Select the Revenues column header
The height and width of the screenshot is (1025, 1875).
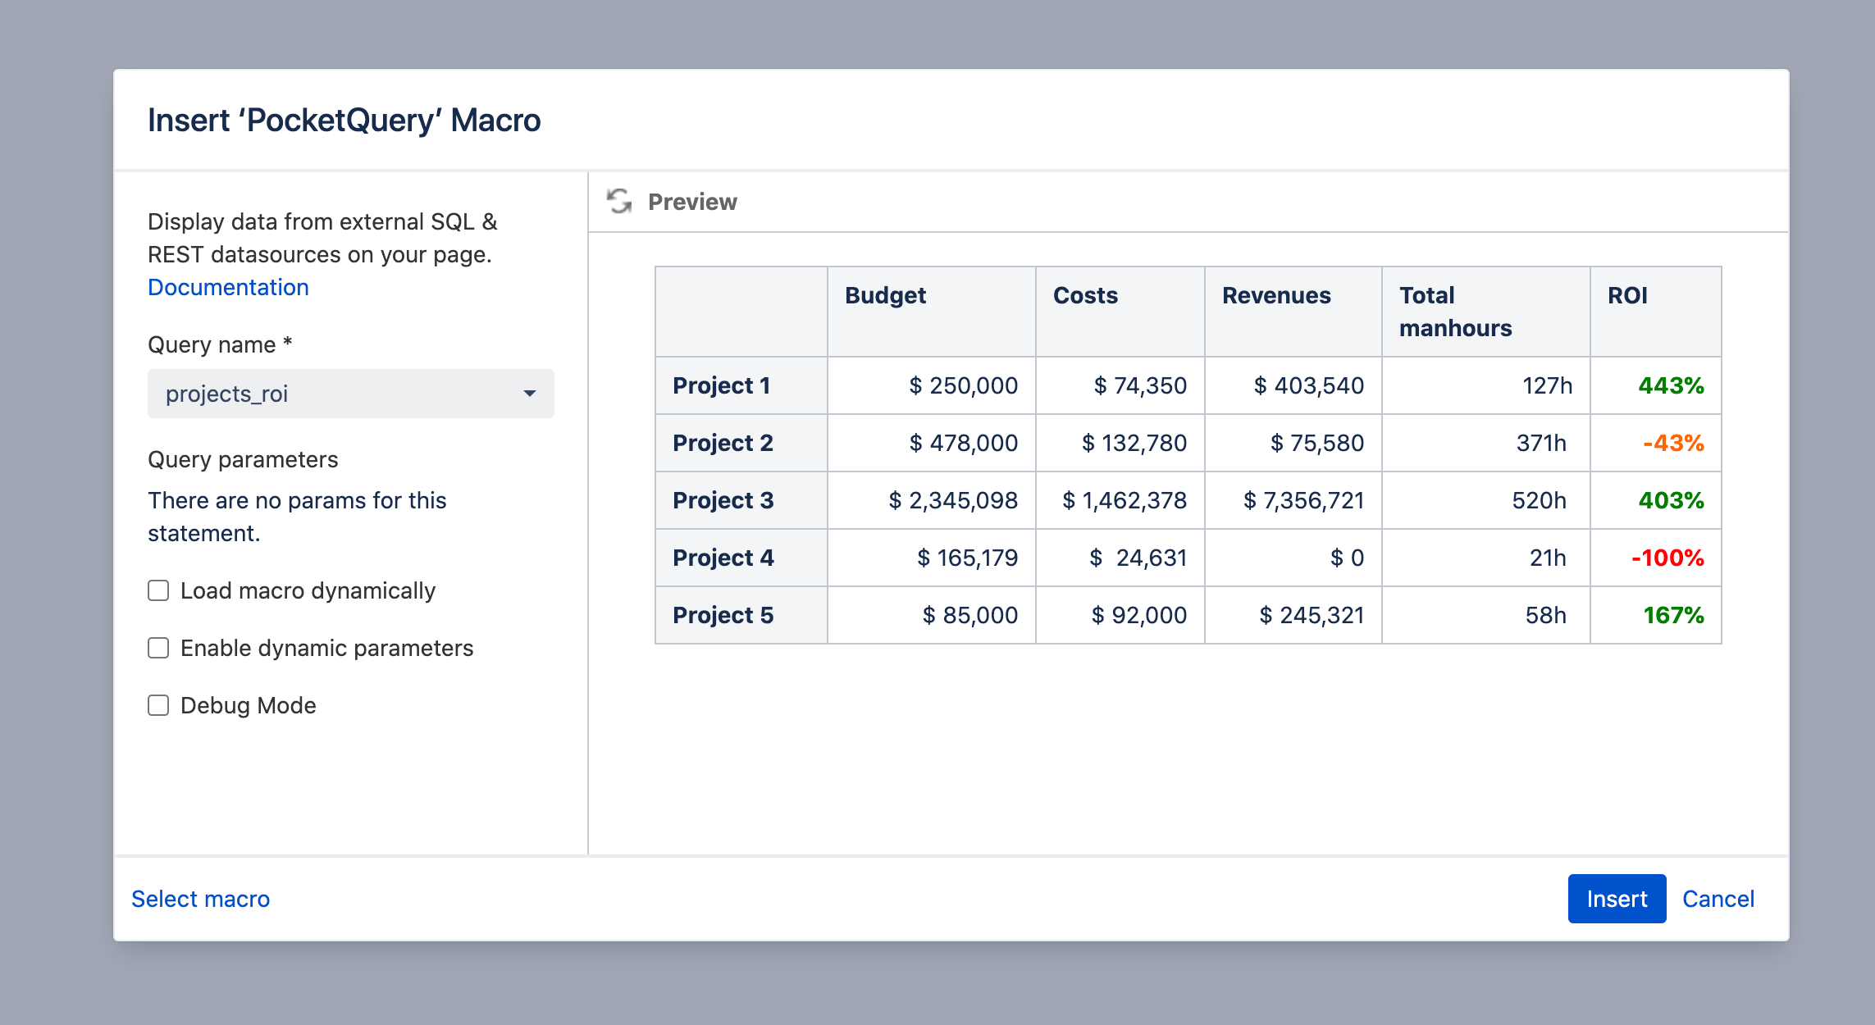click(x=1293, y=312)
